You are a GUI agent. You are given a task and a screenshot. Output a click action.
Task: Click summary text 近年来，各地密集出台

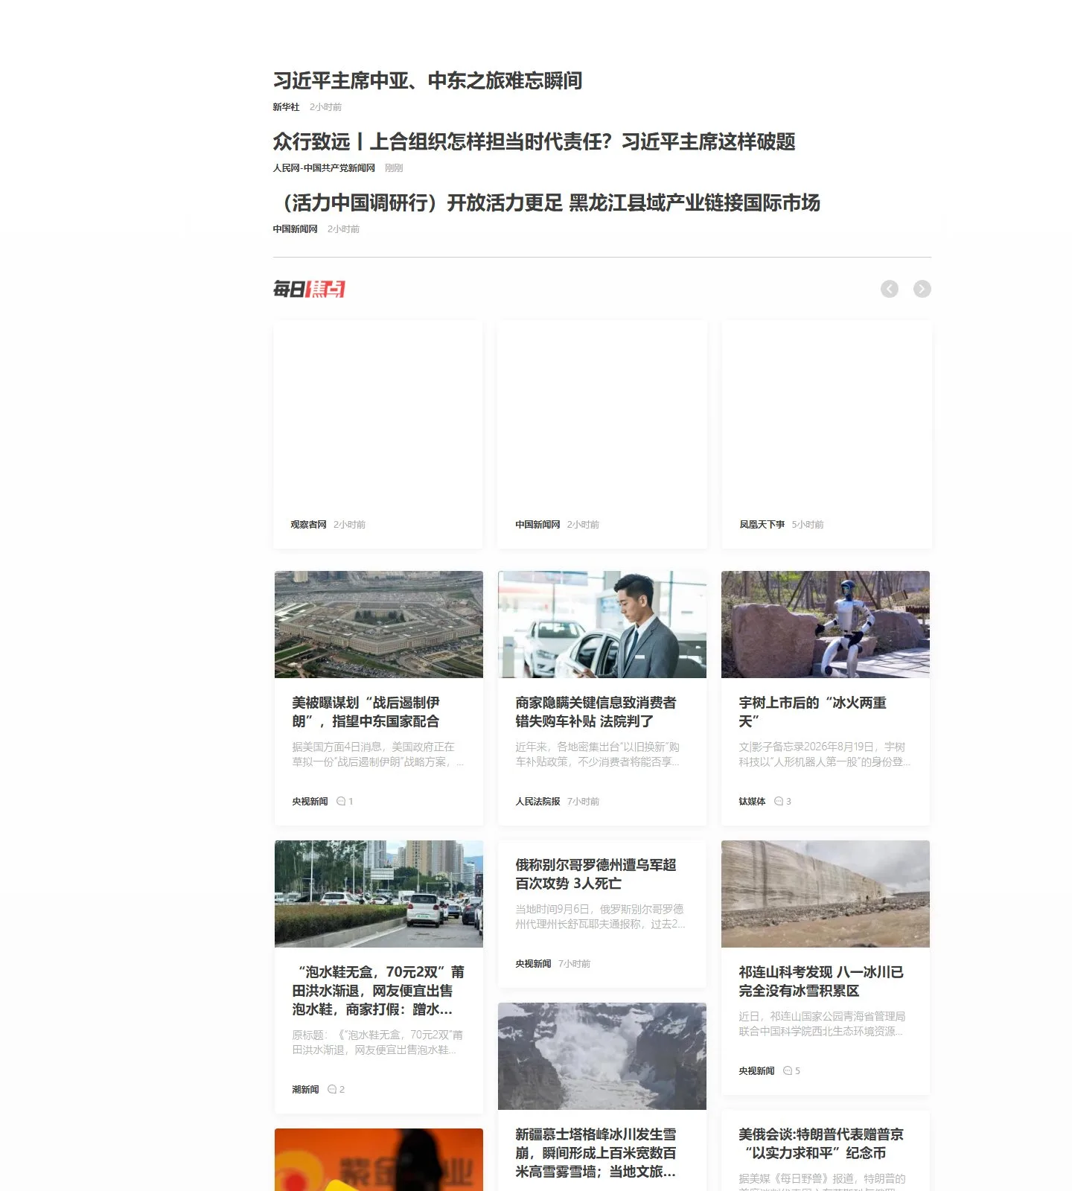tap(597, 754)
